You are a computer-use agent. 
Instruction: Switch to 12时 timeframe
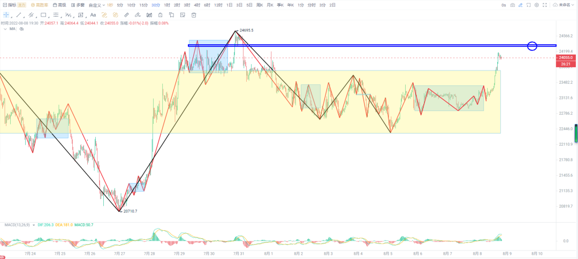(x=218, y=5)
